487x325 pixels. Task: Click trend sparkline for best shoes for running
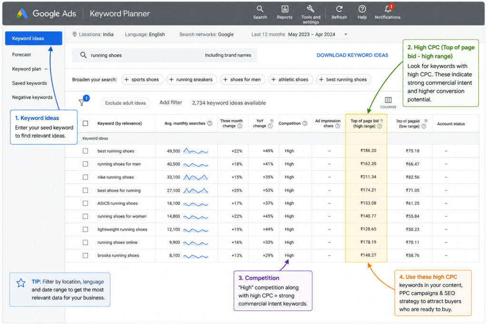tap(195, 190)
